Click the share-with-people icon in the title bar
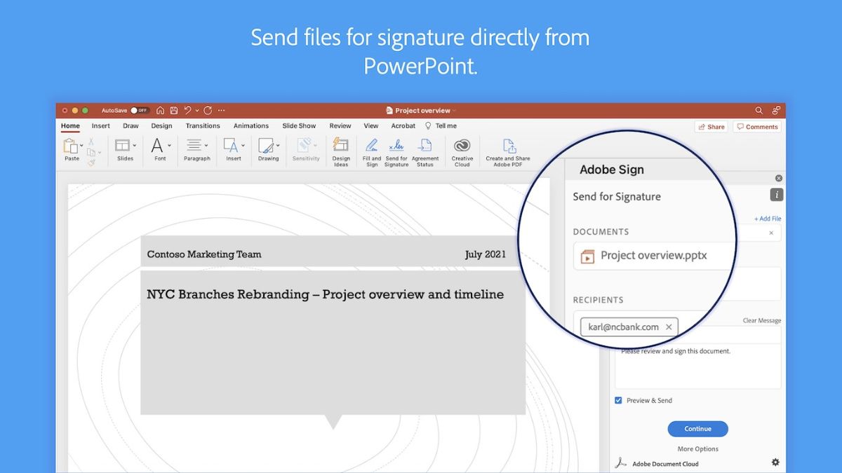This screenshot has height=473, width=842. pos(776,111)
